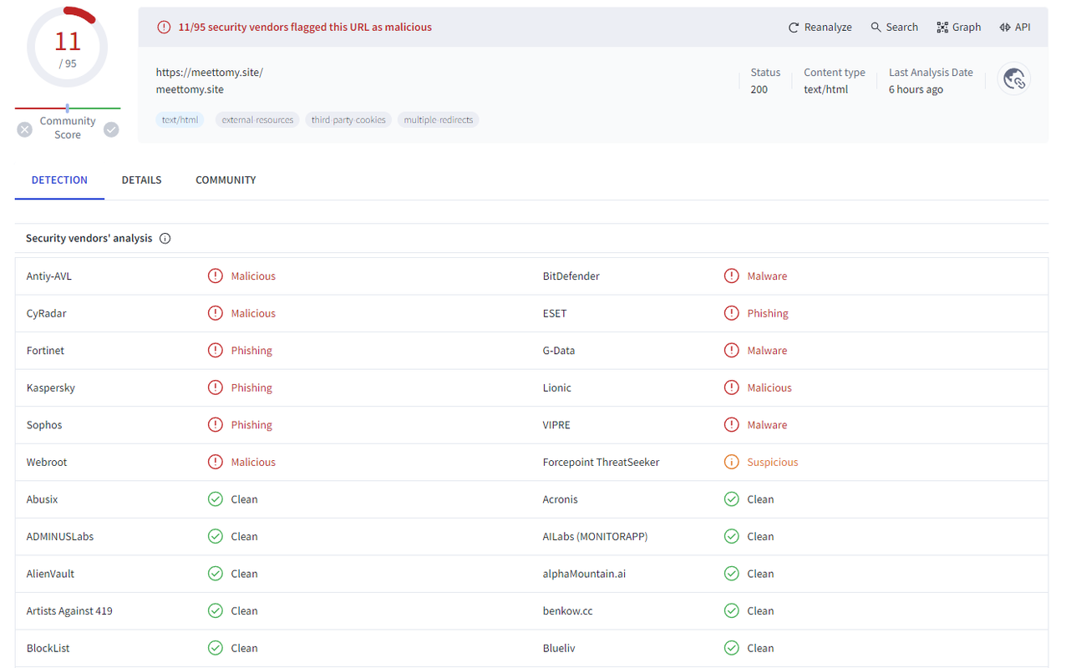Viewport: 1066px width, 668px height.
Task: Click the alert icon in the Antiy-AVL row
Action: click(x=216, y=276)
